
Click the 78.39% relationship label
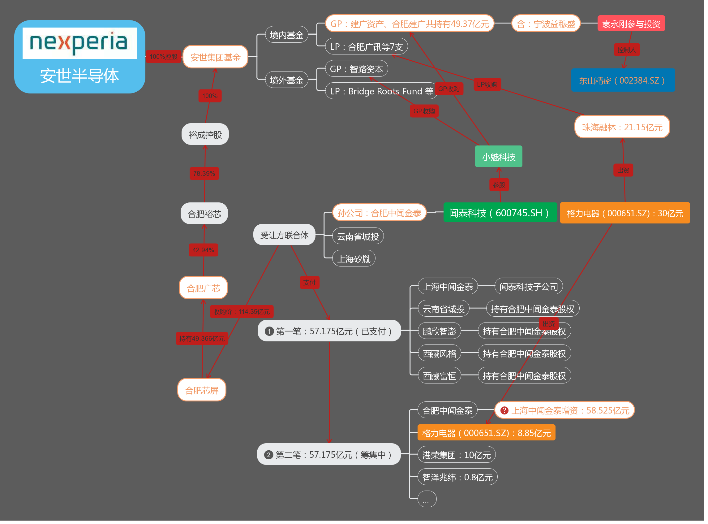205,174
